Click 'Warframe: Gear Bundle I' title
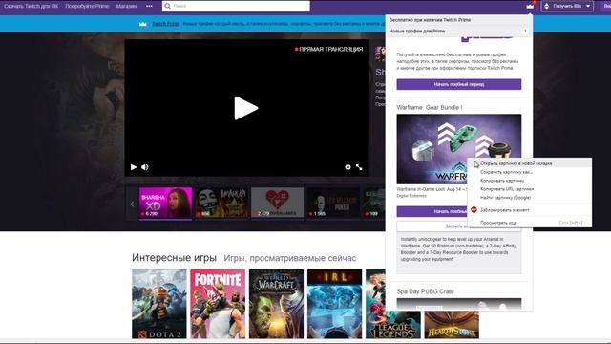The height and width of the screenshot is (344, 611). pyautogui.click(x=430, y=107)
